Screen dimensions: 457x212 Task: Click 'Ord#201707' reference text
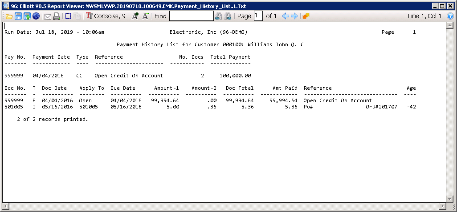point(381,107)
